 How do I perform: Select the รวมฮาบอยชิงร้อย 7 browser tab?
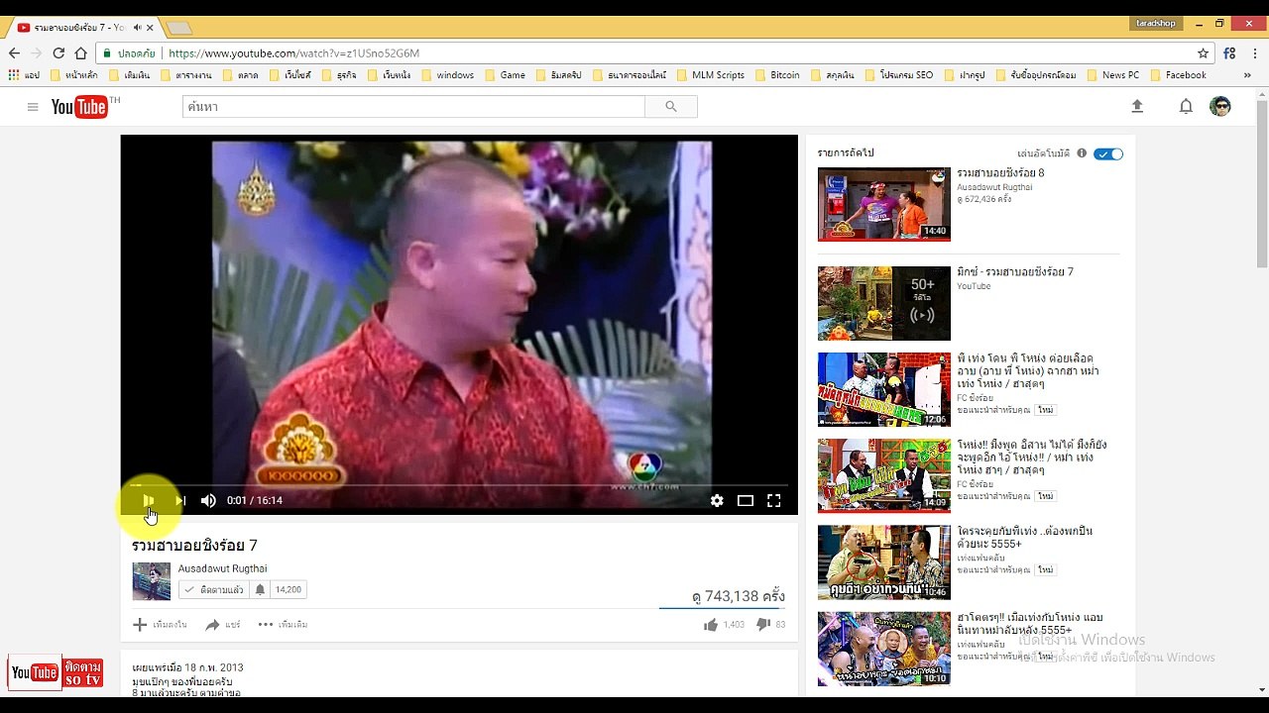tap(85, 27)
